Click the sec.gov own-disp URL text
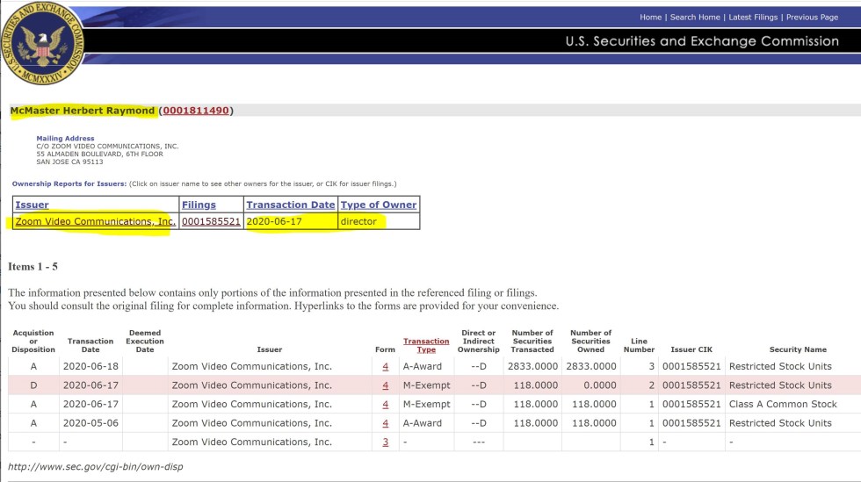This screenshot has width=861, height=482. tap(95, 466)
